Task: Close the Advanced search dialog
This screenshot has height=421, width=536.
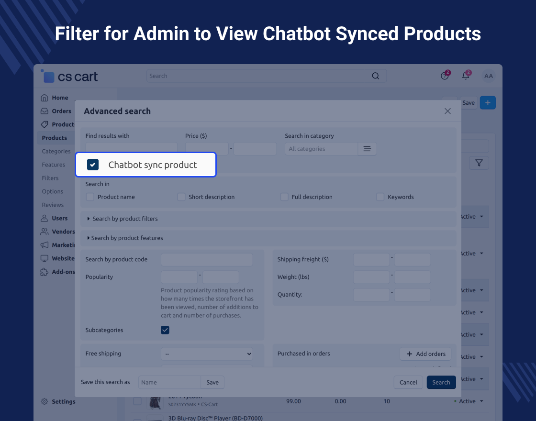Action: [447, 111]
